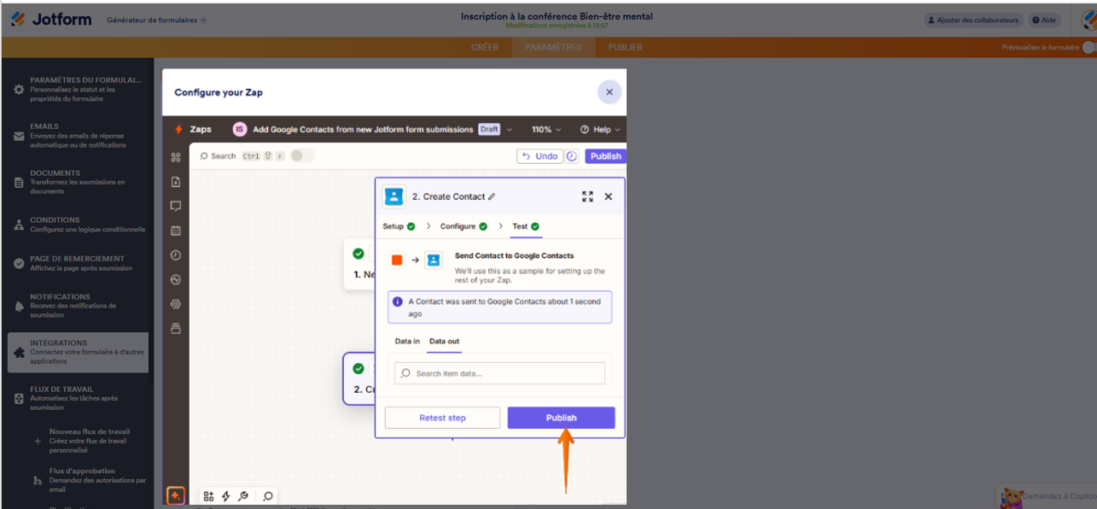The height and width of the screenshot is (509, 1097).
Task: Open calendar icon in Zapier sidebar
Action: [x=176, y=231]
